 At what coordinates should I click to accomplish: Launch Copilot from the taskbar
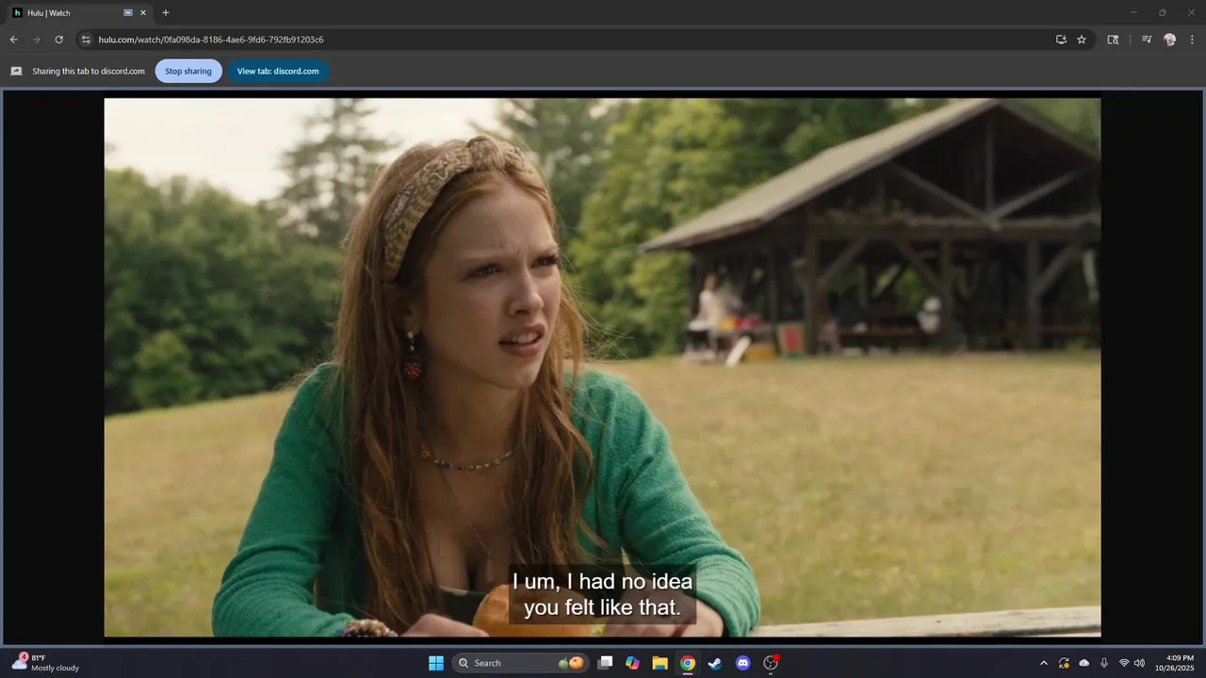click(632, 663)
